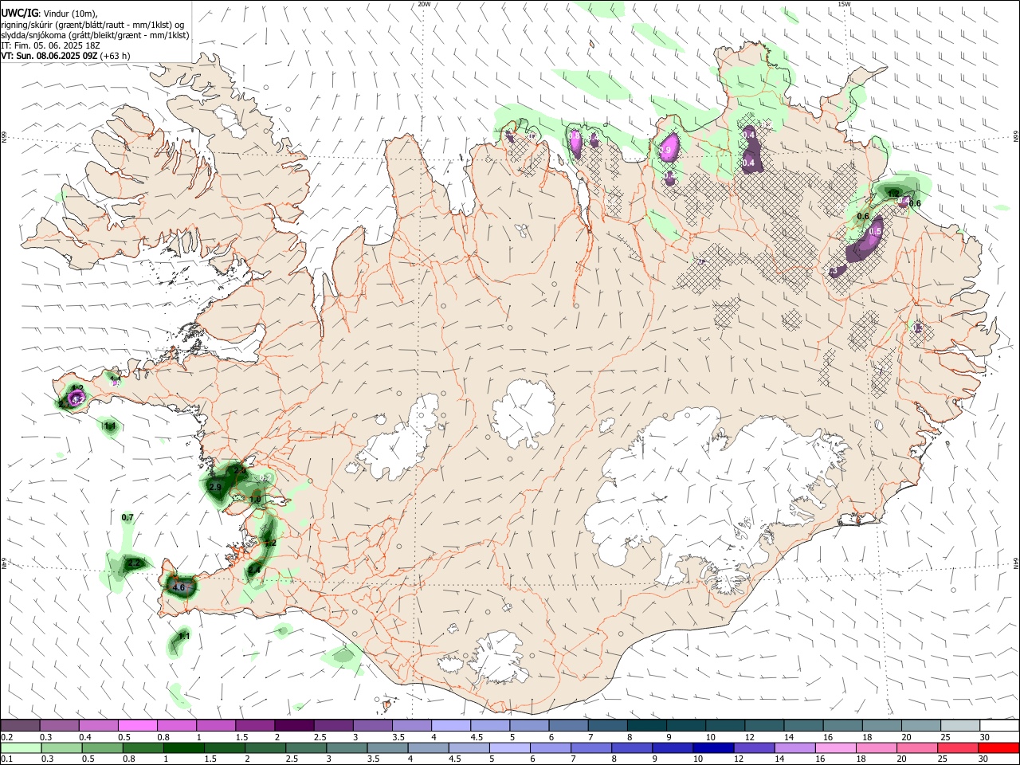Click the 0.7 rainfall value over the sea
The width and height of the screenshot is (1020, 765).
tap(127, 518)
